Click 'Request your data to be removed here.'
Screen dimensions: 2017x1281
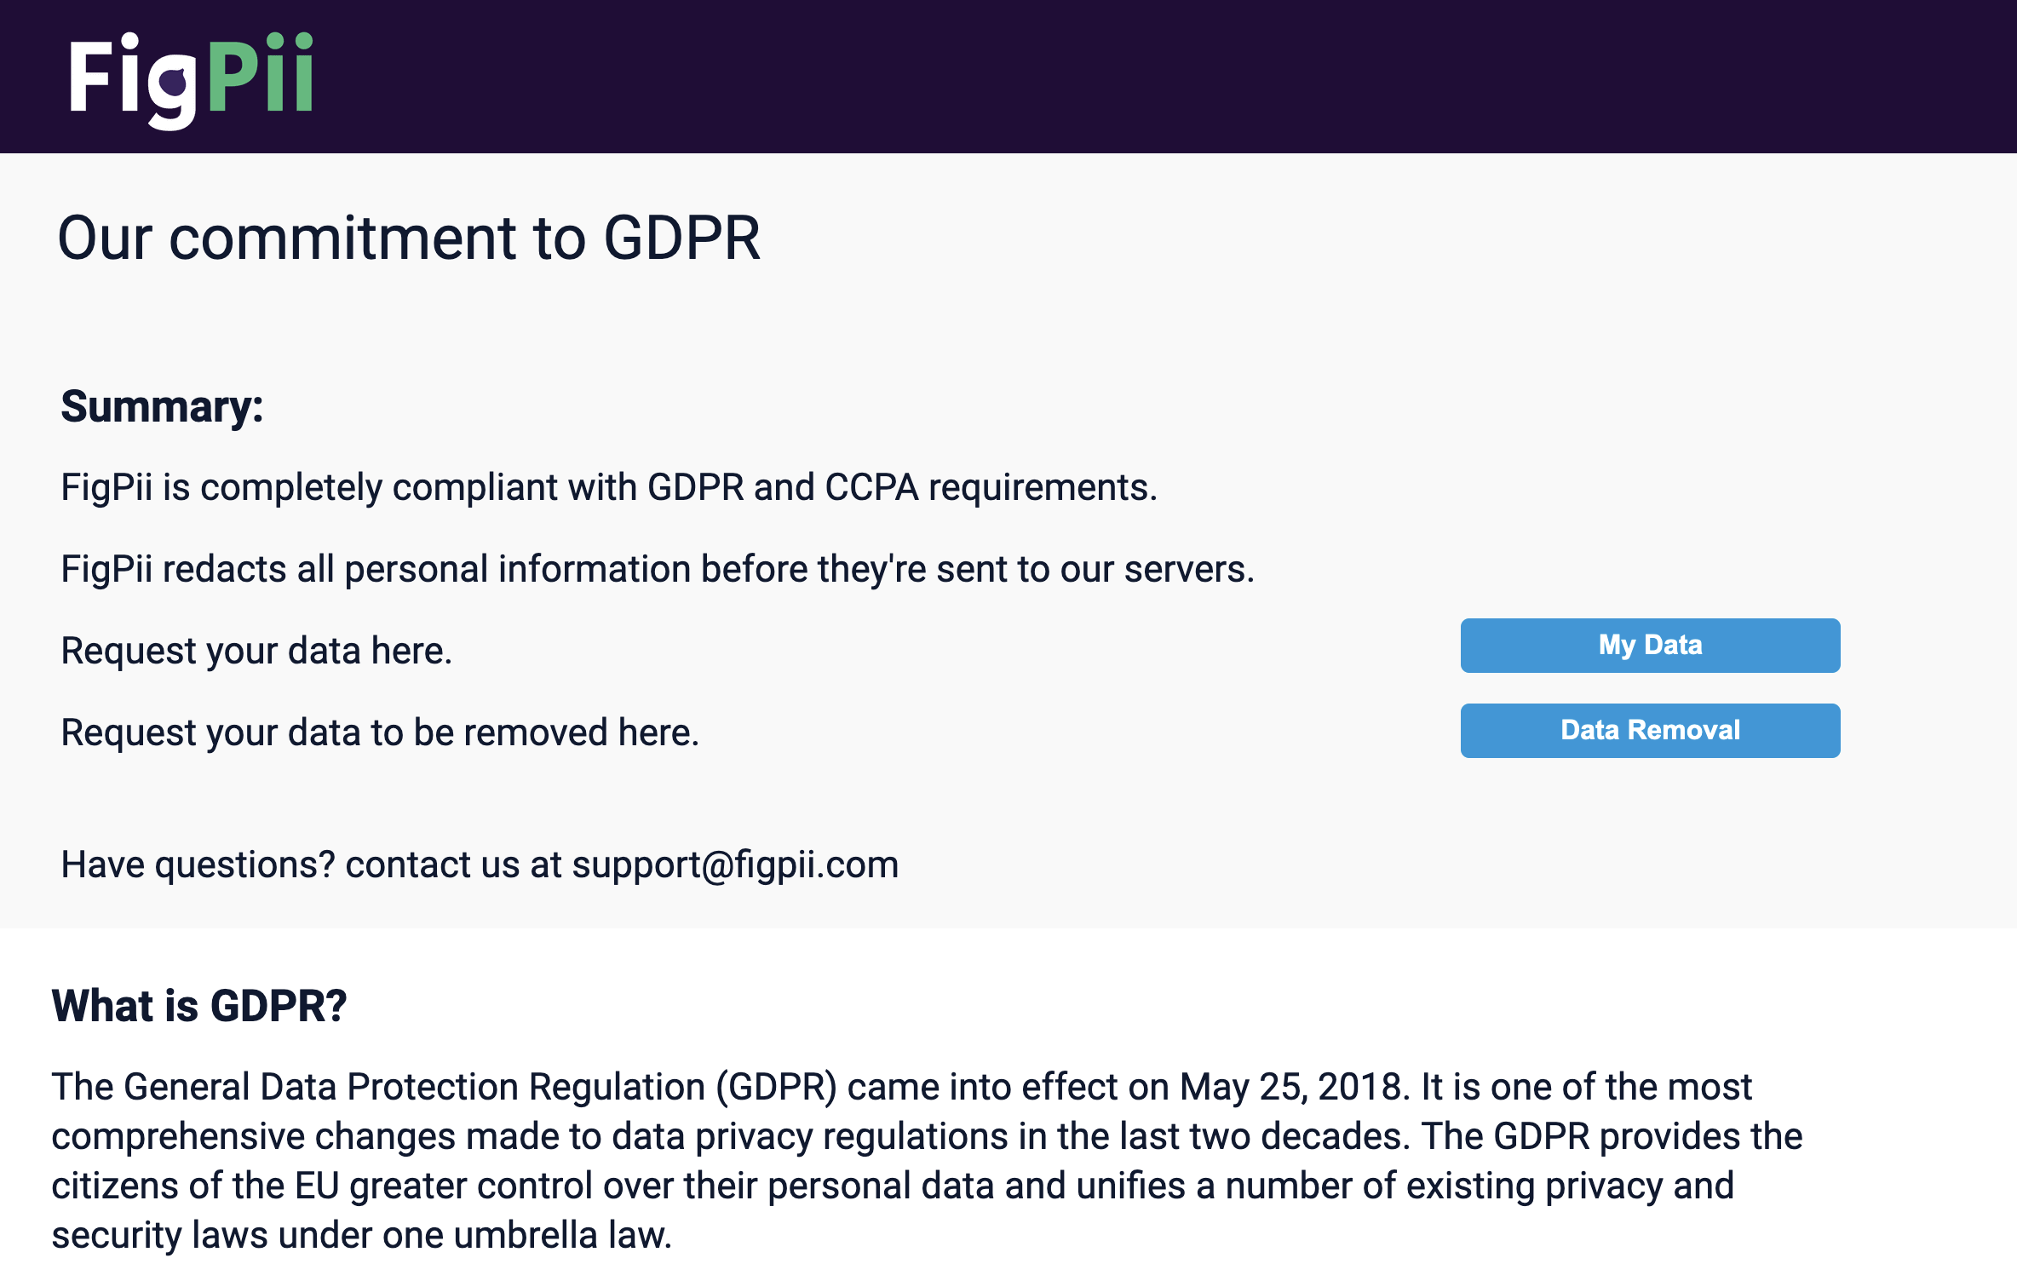tap(380, 733)
